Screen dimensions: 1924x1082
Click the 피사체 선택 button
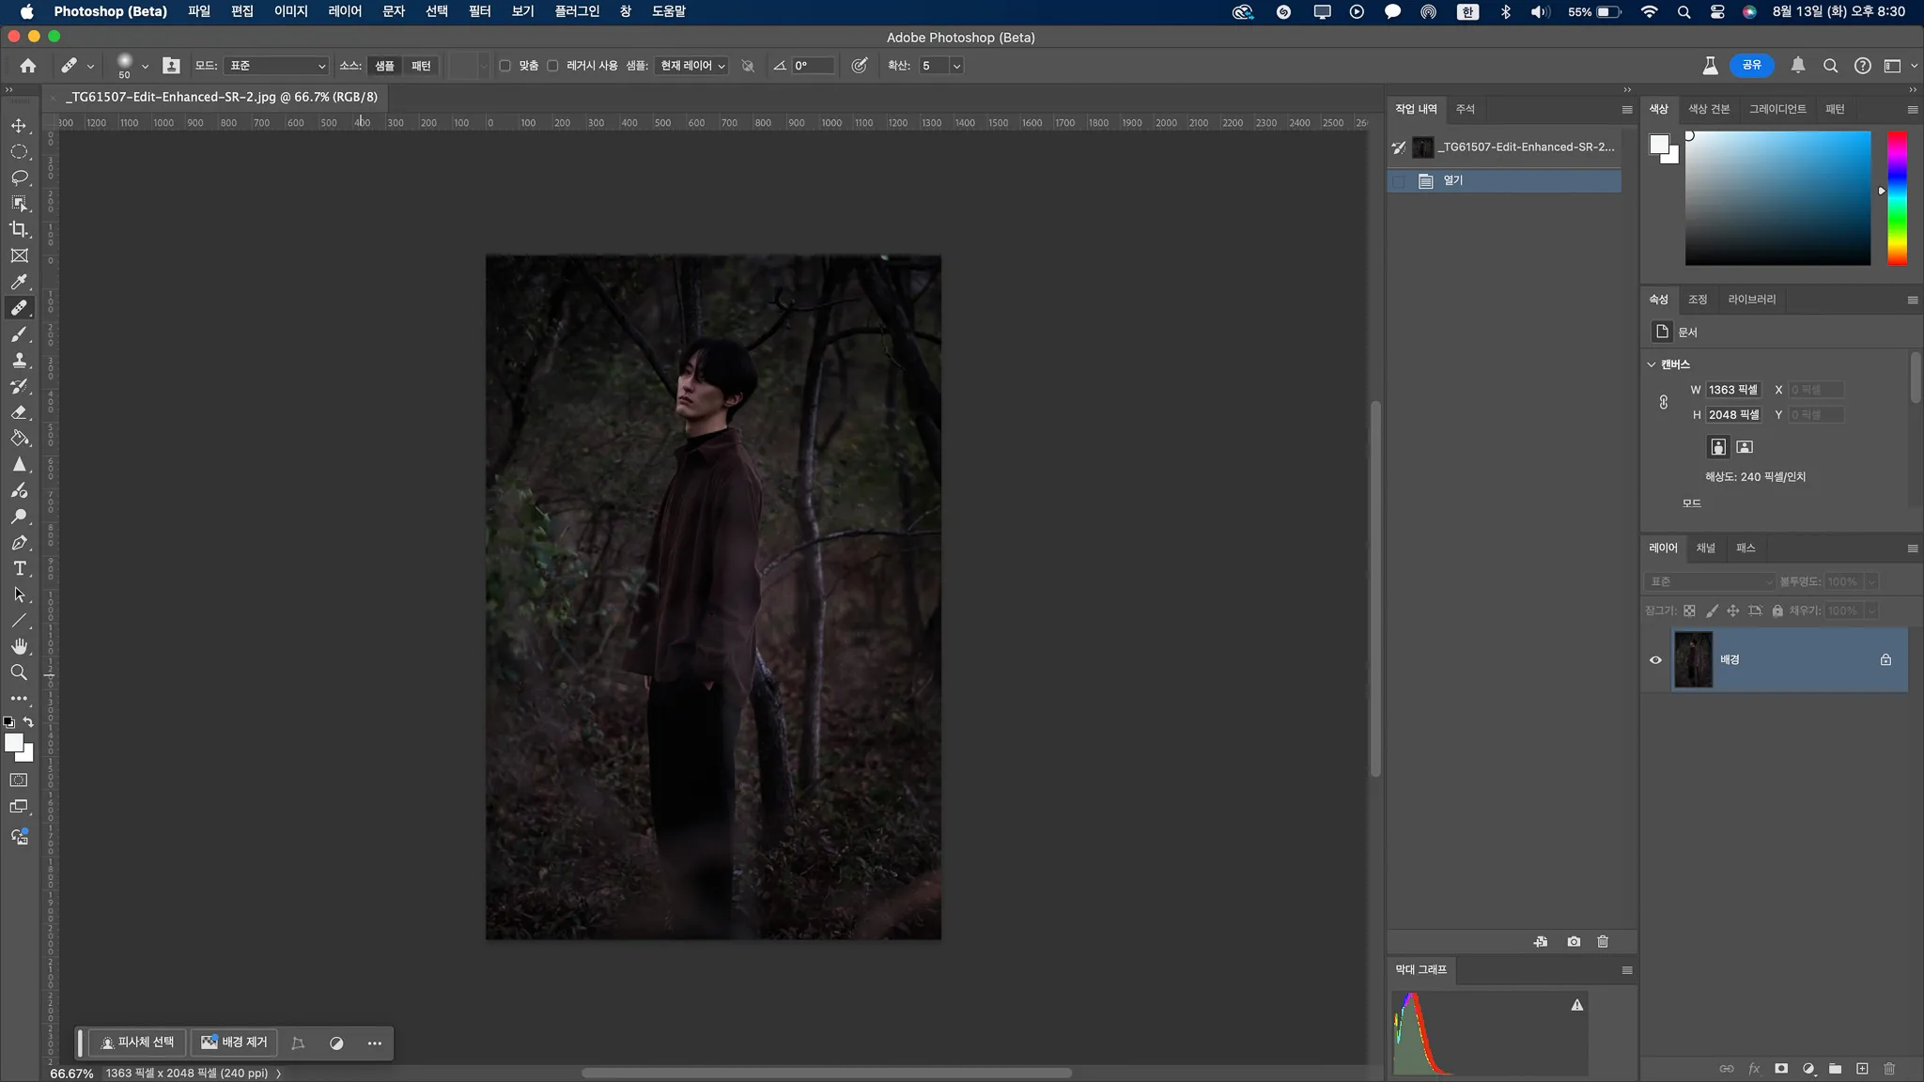pyautogui.click(x=137, y=1043)
